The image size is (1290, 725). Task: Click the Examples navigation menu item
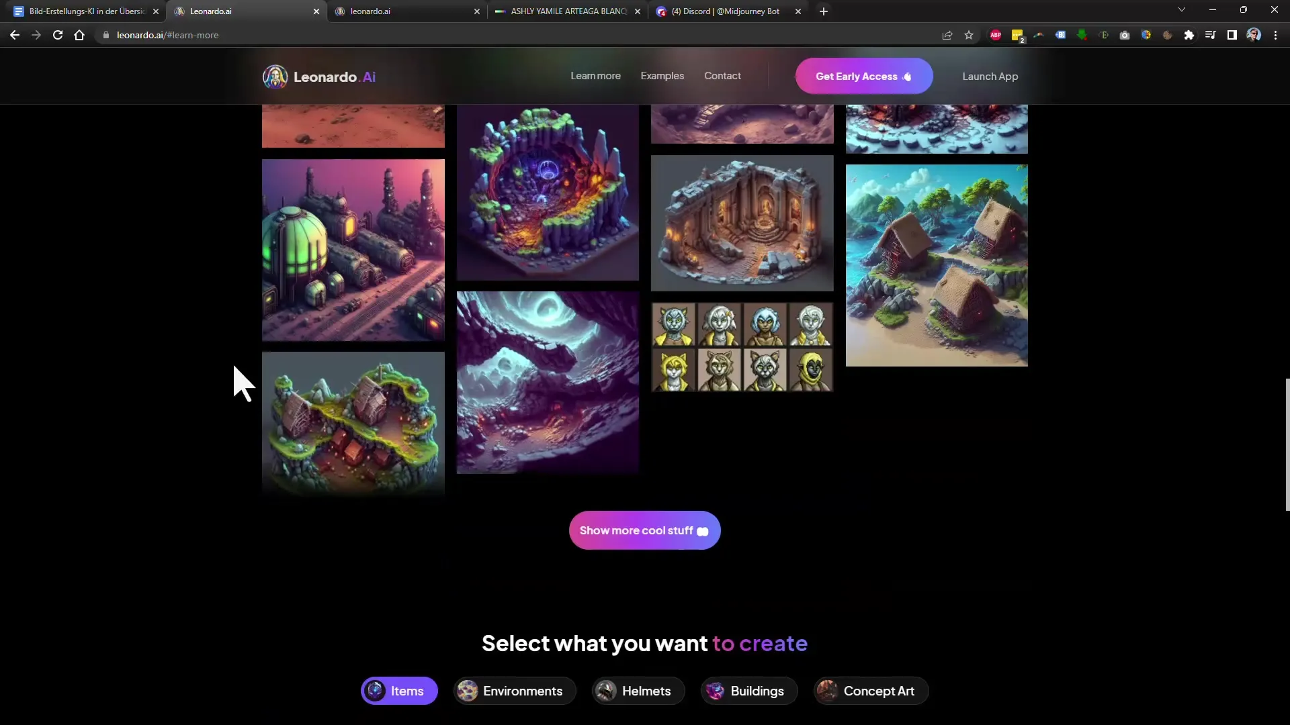click(662, 75)
